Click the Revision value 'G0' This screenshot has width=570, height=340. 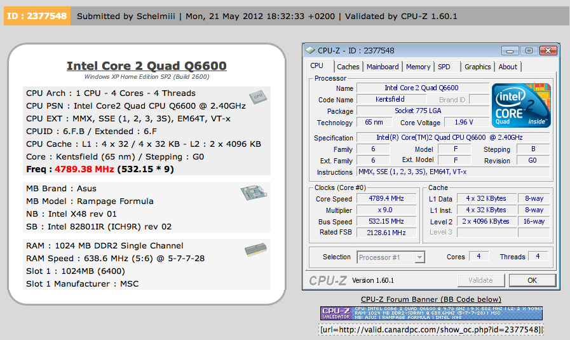(533, 160)
